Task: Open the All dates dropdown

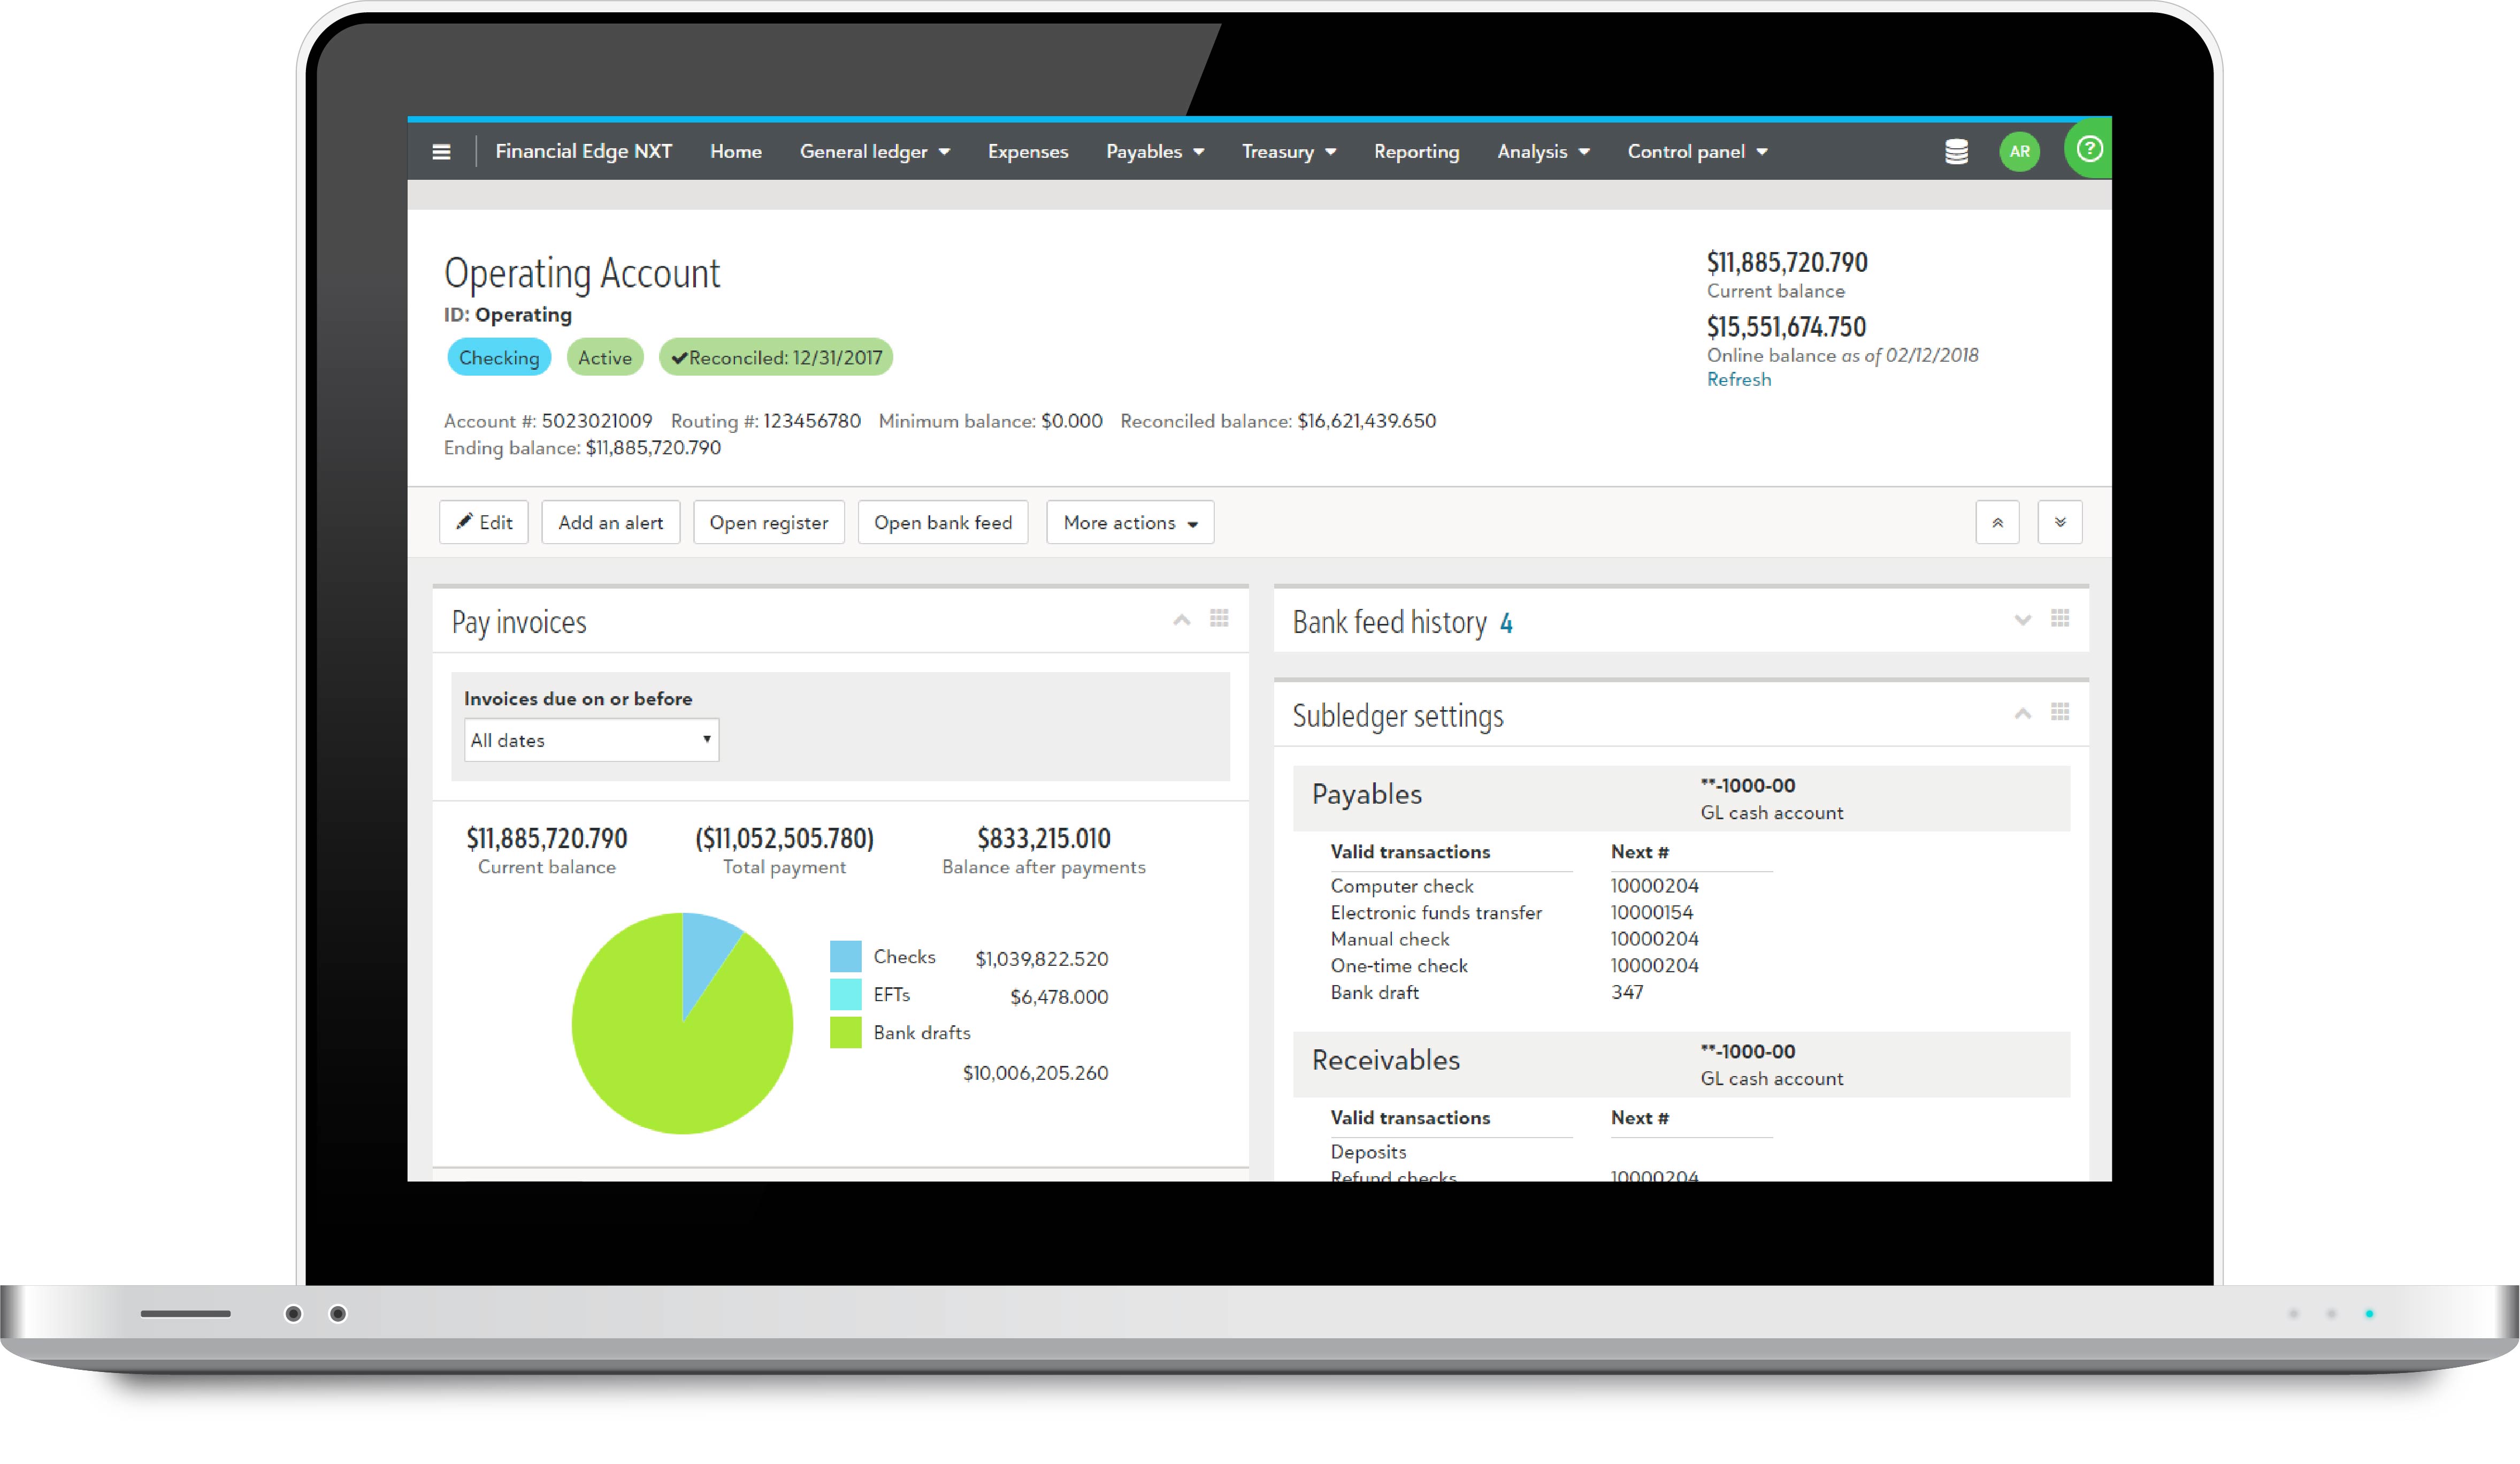Action: [592, 740]
